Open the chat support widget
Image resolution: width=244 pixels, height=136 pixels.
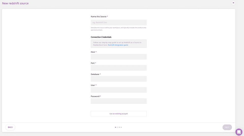coord(239,132)
